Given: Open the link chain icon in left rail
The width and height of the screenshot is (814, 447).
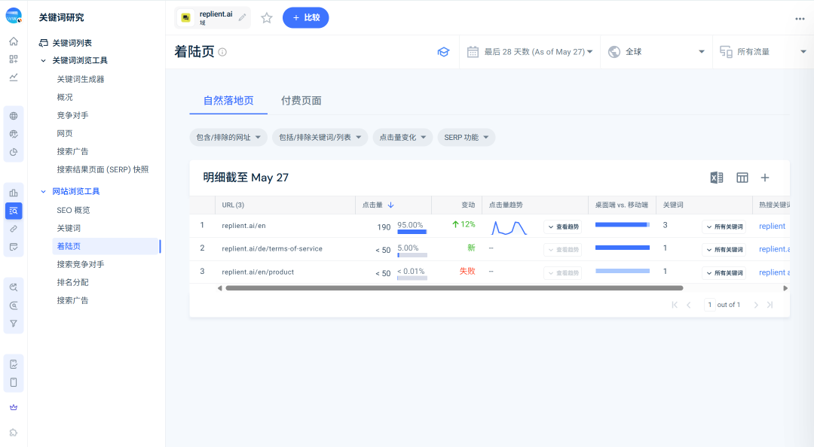Looking at the screenshot, I should point(14,229).
